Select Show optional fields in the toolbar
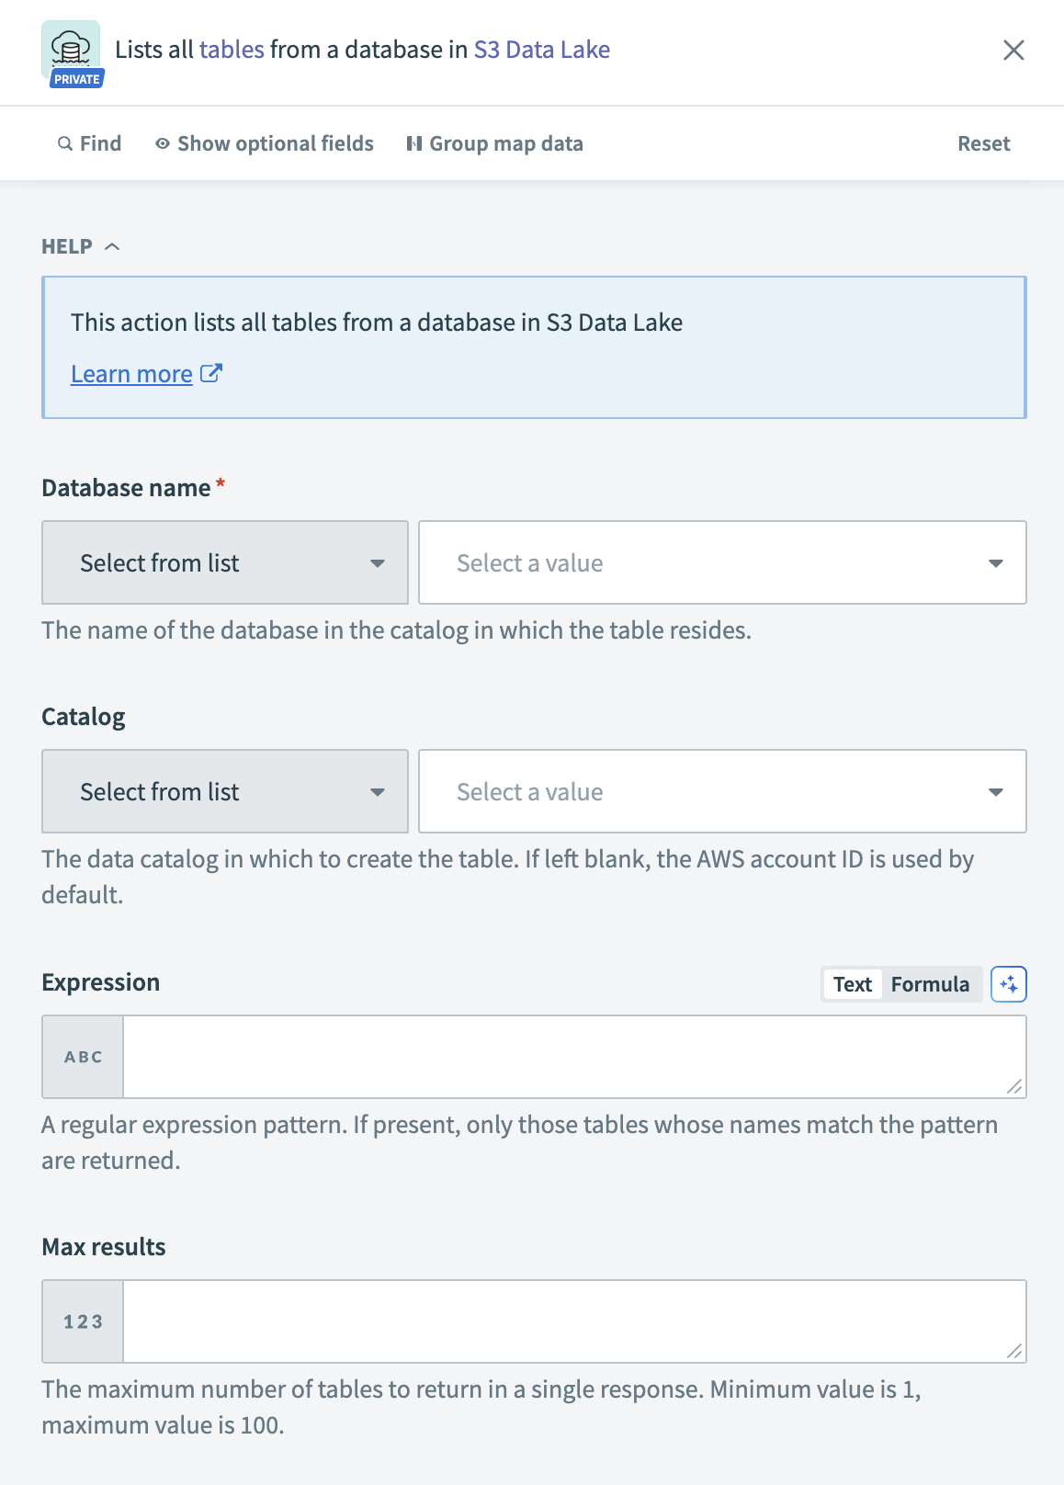The height and width of the screenshot is (1485, 1064). tap(275, 143)
